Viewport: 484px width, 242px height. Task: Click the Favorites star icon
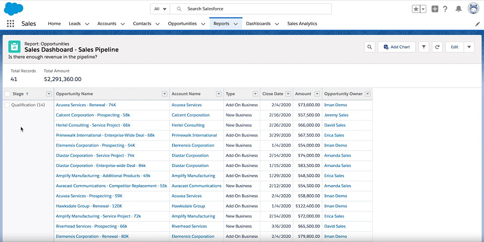pos(416,9)
